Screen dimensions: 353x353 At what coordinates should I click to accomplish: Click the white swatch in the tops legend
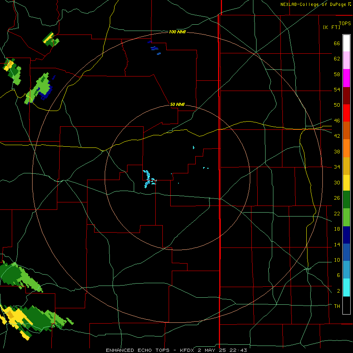(346, 43)
